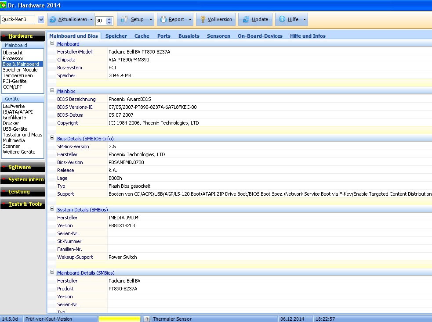Increase the refresh interval spinner value
This screenshot has width=432, height=322.
pos(109,19)
